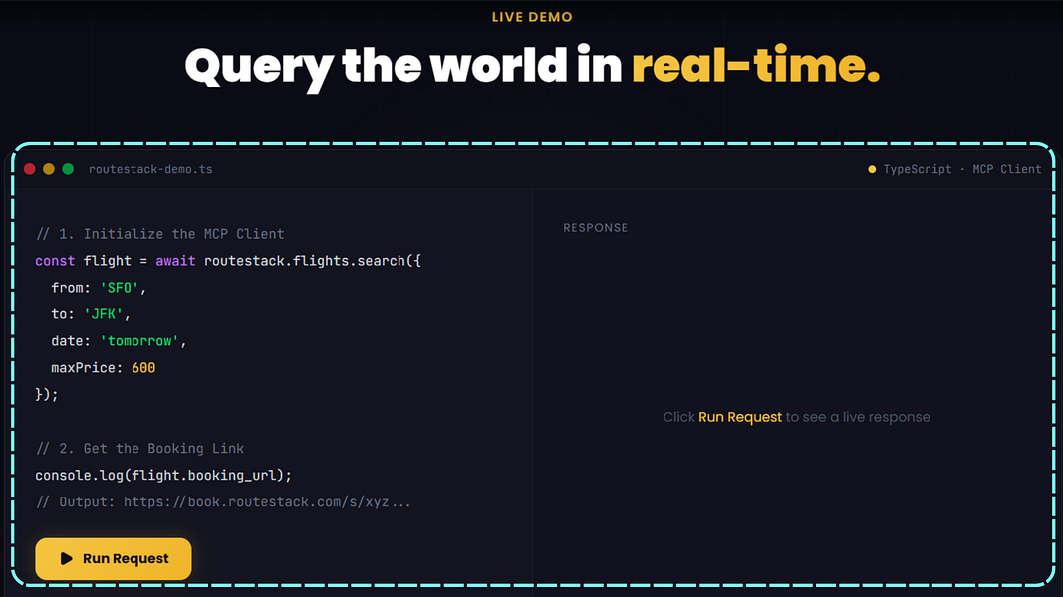The image size is (1063, 597).
Task: Click the red window dot
Action: tap(30, 169)
